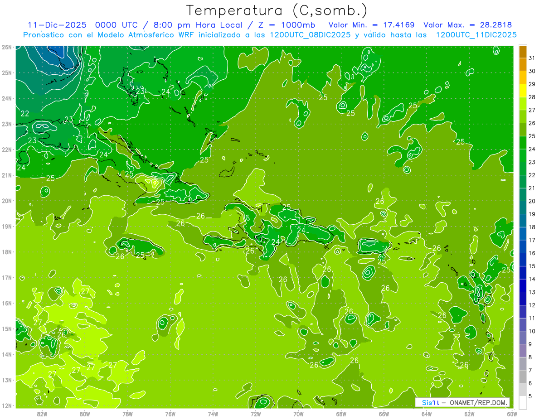Click the "29" value on the color scale
Image resolution: width=544 pixels, height=420 pixels.
(532, 84)
